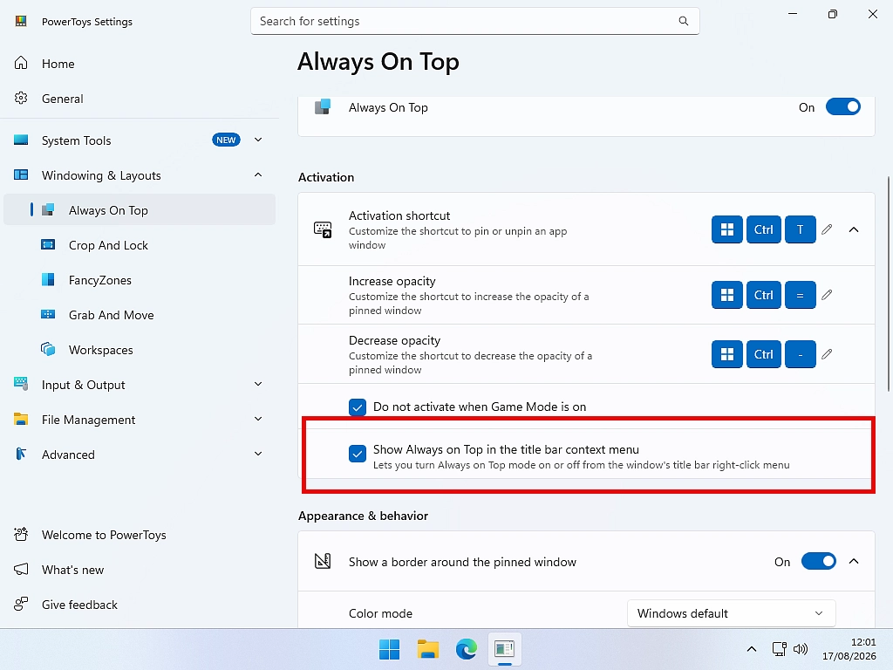Uncheck Show Always on Top in title bar menu
893x670 pixels.
point(357,454)
